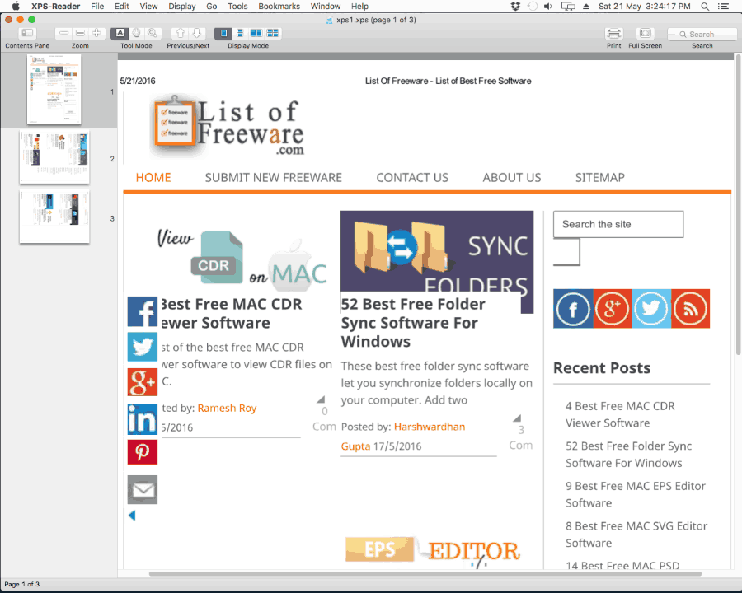Viewport: 742px width, 593px height.
Task: Open the Tools menu
Action: [x=237, y=6]
